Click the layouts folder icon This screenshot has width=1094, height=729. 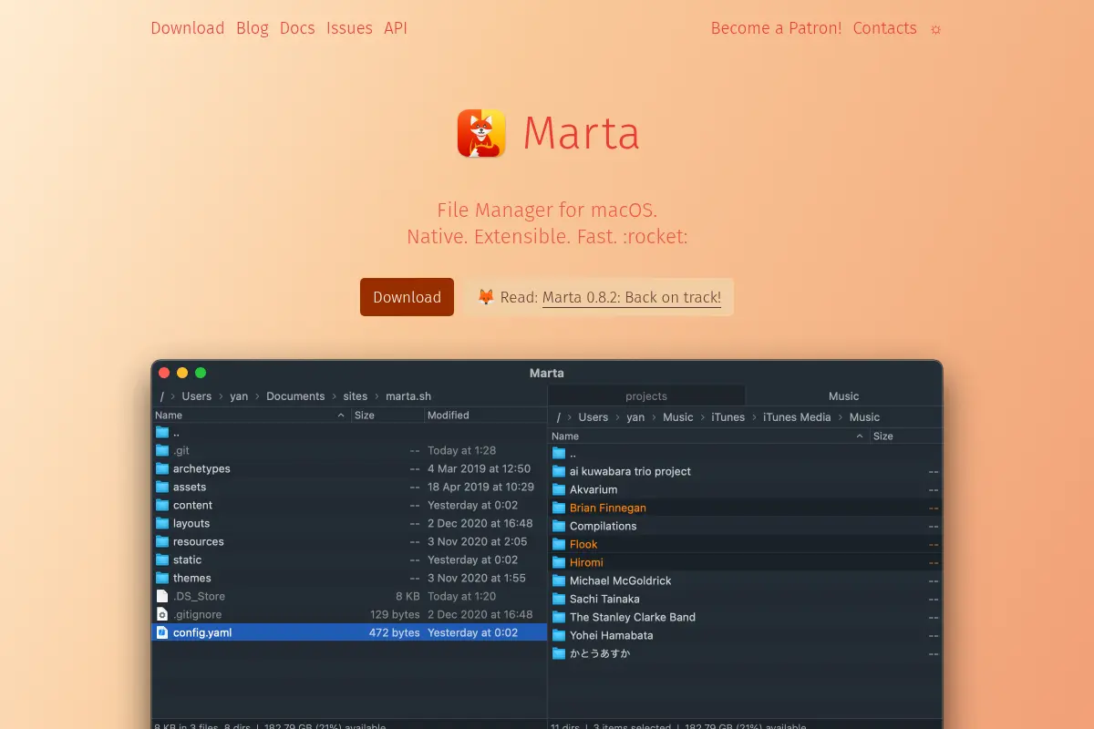pos(162,523)
